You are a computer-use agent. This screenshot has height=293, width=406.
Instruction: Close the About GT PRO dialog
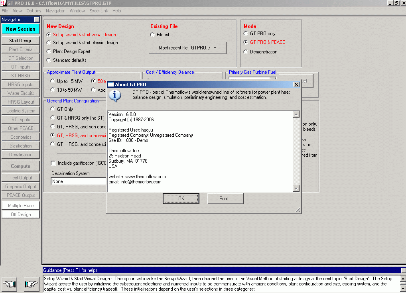coord(296,85)
